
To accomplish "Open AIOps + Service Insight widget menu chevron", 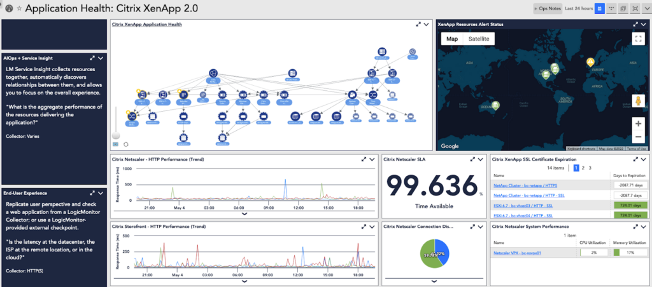I will [x=100, y=58].
